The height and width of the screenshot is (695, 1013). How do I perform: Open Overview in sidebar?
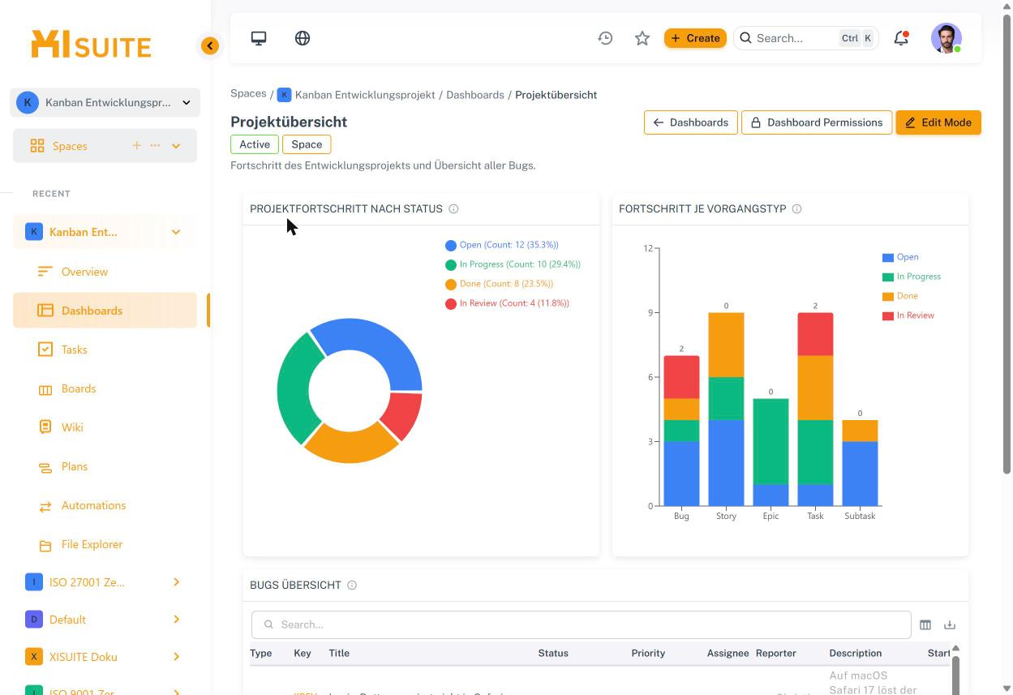(105, 272)
